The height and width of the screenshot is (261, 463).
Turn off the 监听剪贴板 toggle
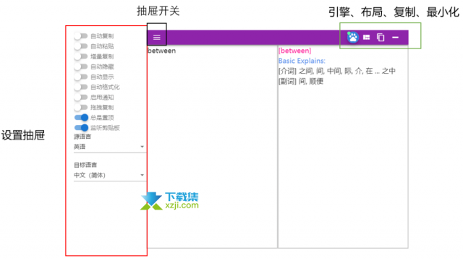[x=81, y=127]
